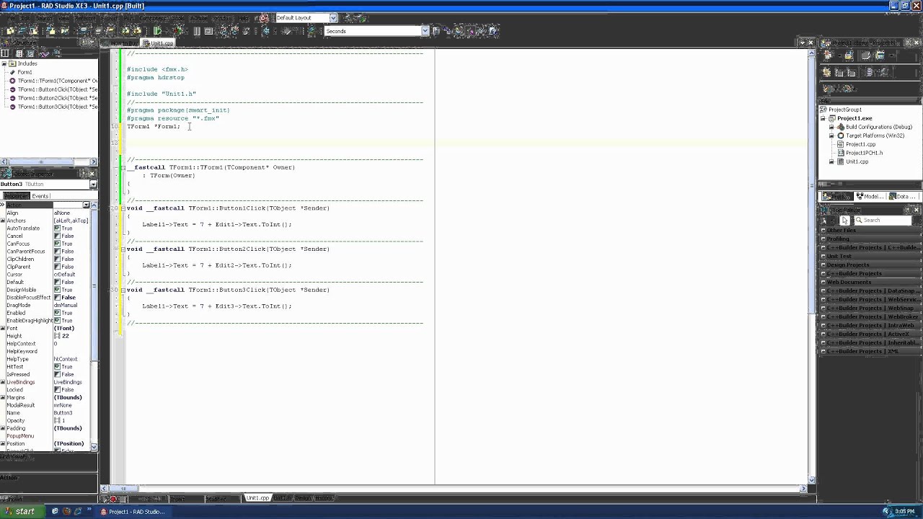923x519 pixels.
Task: Toggle the CanFocus checkbox
Action: point(57,244)
